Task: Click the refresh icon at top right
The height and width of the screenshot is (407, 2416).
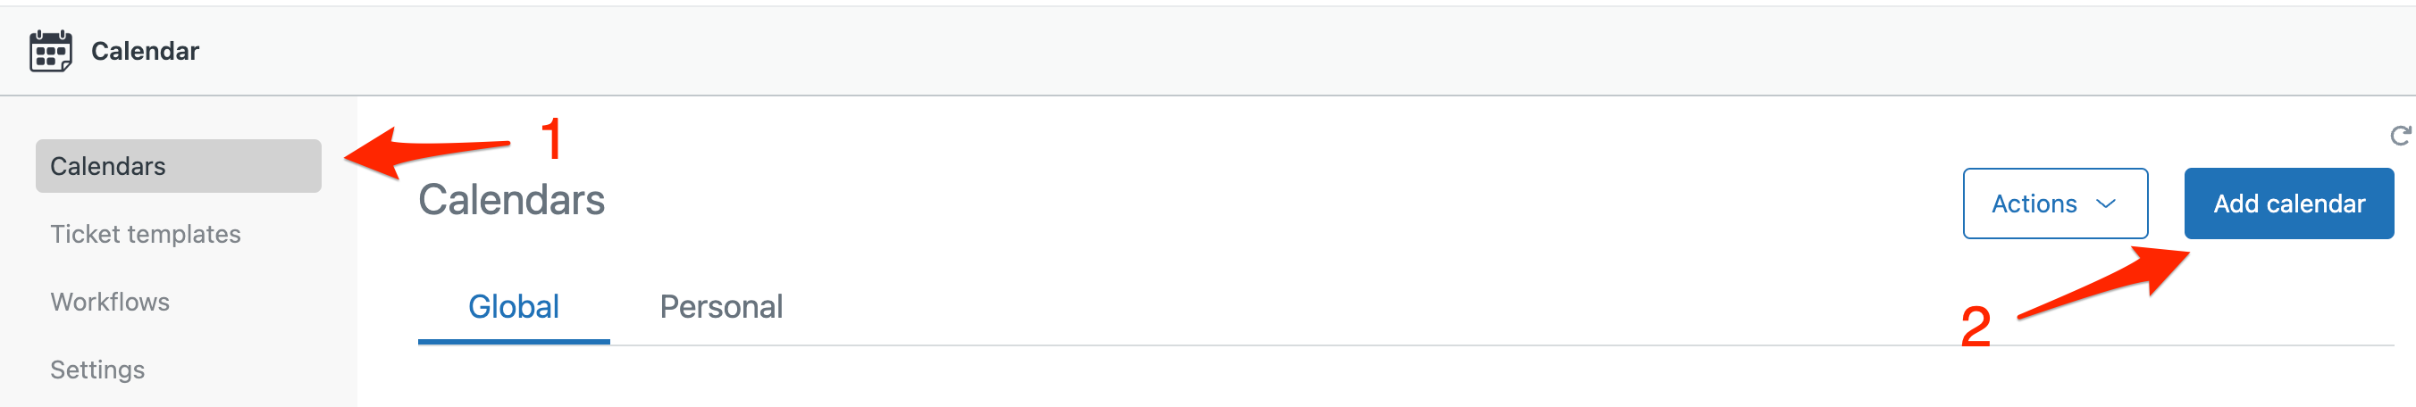Action: tap(2401, 136)
